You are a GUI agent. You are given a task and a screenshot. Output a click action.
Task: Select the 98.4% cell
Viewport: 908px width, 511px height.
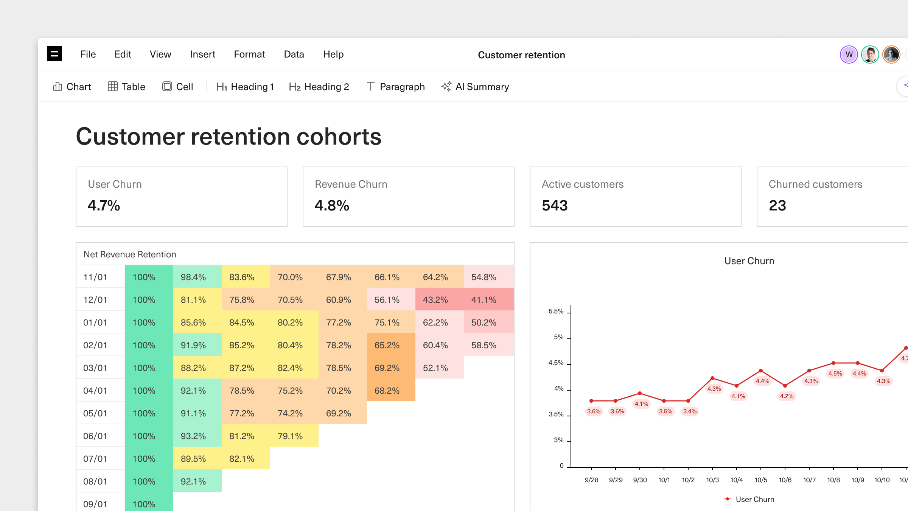pos(197,277)
